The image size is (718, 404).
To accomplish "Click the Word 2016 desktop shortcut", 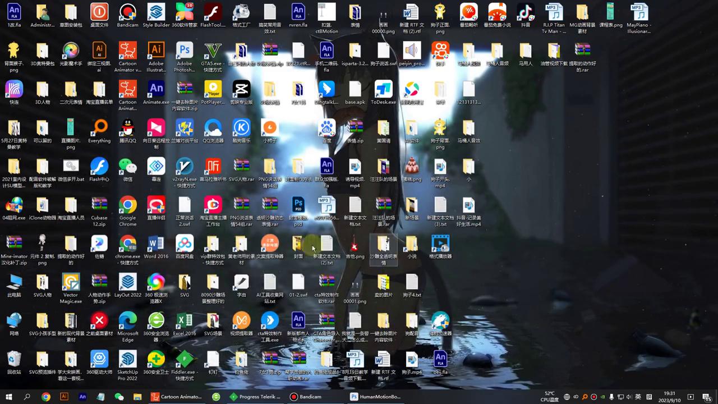I will click(x=156, y=244).
